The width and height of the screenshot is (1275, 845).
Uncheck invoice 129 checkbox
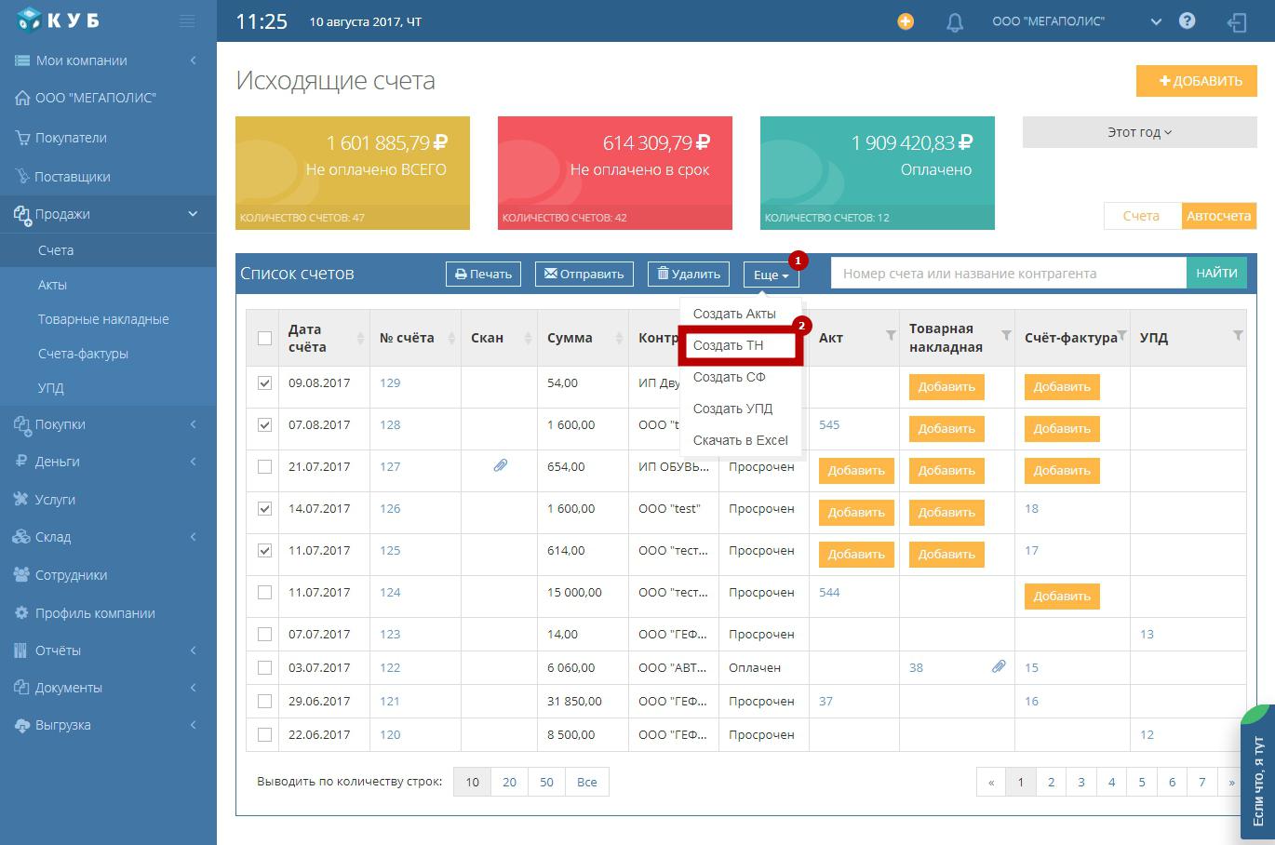[264, 382]
